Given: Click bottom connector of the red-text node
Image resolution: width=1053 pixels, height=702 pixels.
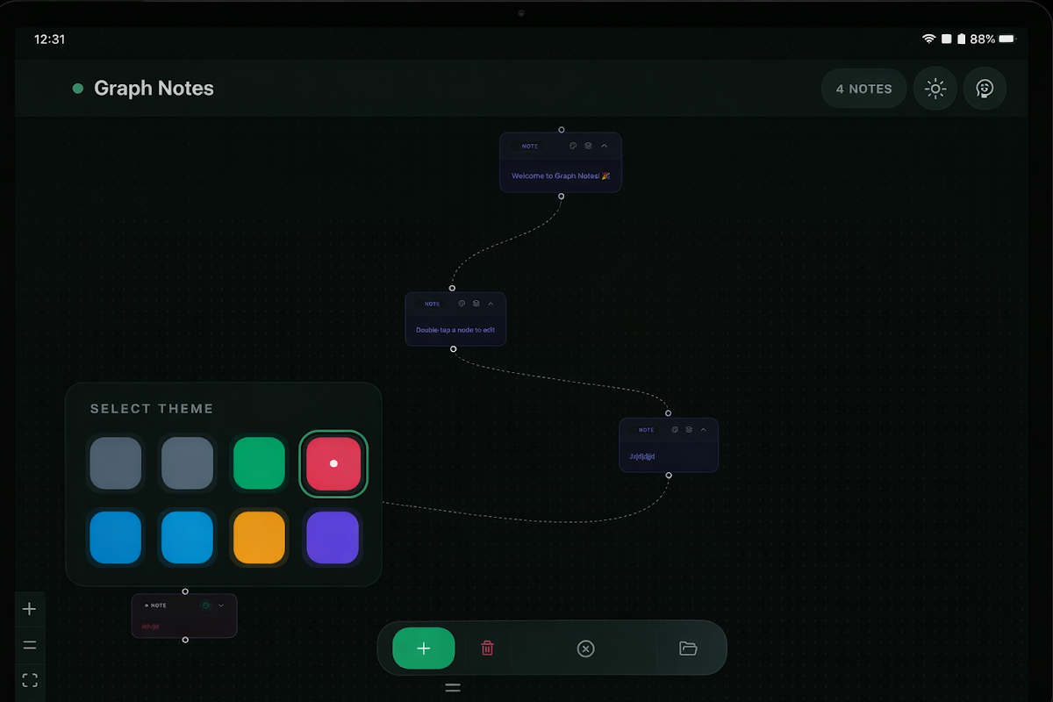Looking at the screenshot, I should coord(185,640).
